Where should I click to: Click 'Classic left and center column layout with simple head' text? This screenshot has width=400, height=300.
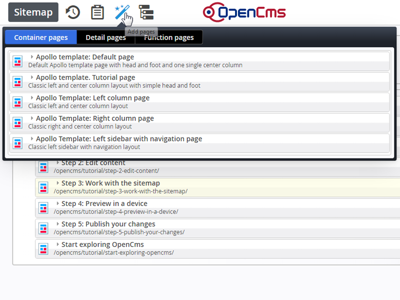[x=114, y=85]
